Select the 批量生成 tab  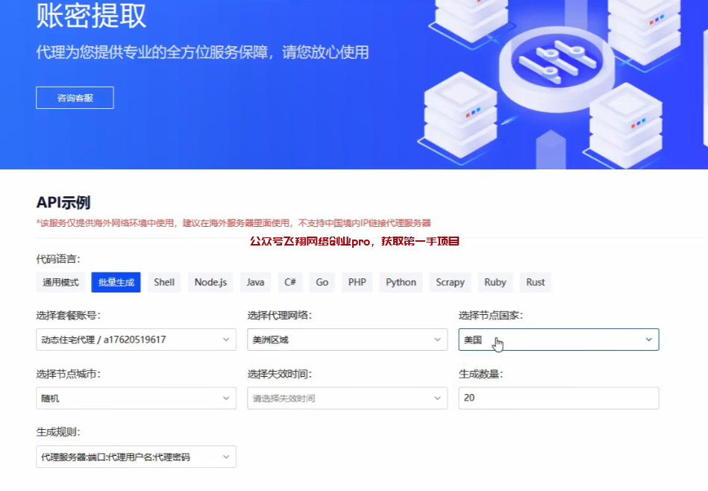(116, 282)
